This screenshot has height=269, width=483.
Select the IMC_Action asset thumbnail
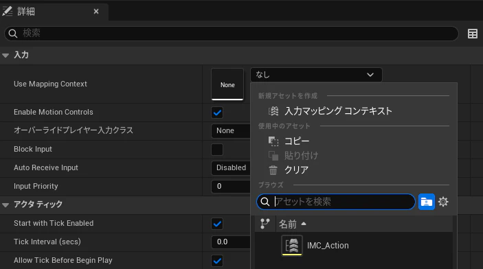[292, 245]
